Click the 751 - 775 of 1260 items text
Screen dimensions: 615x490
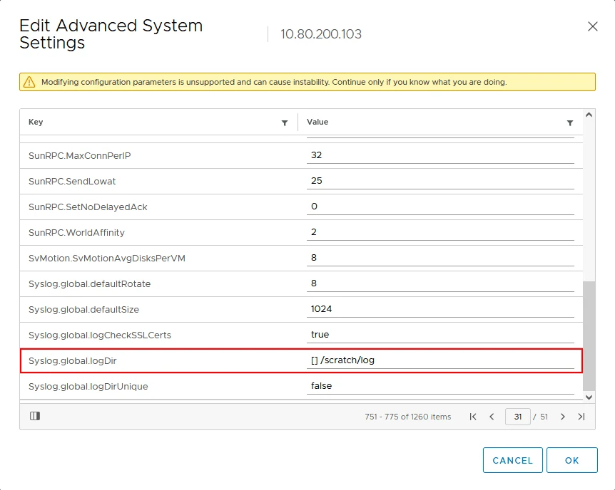(x=408, y=417)
